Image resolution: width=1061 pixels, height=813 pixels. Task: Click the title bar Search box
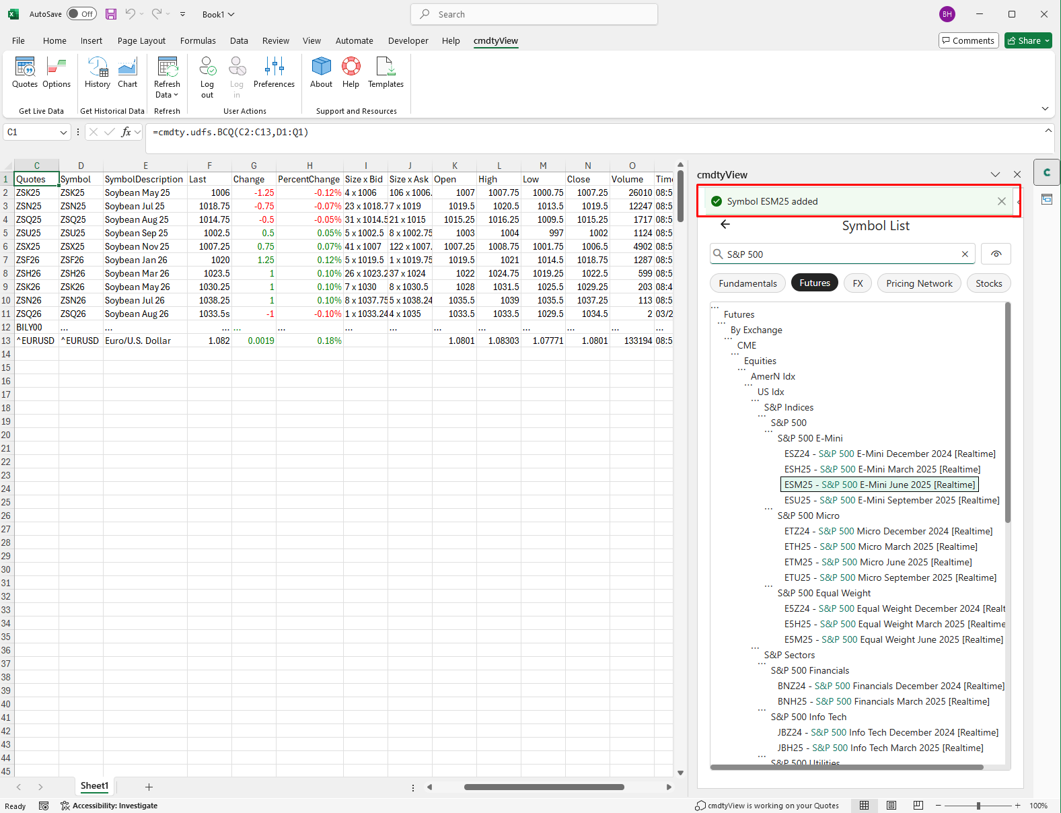[534, 14]
